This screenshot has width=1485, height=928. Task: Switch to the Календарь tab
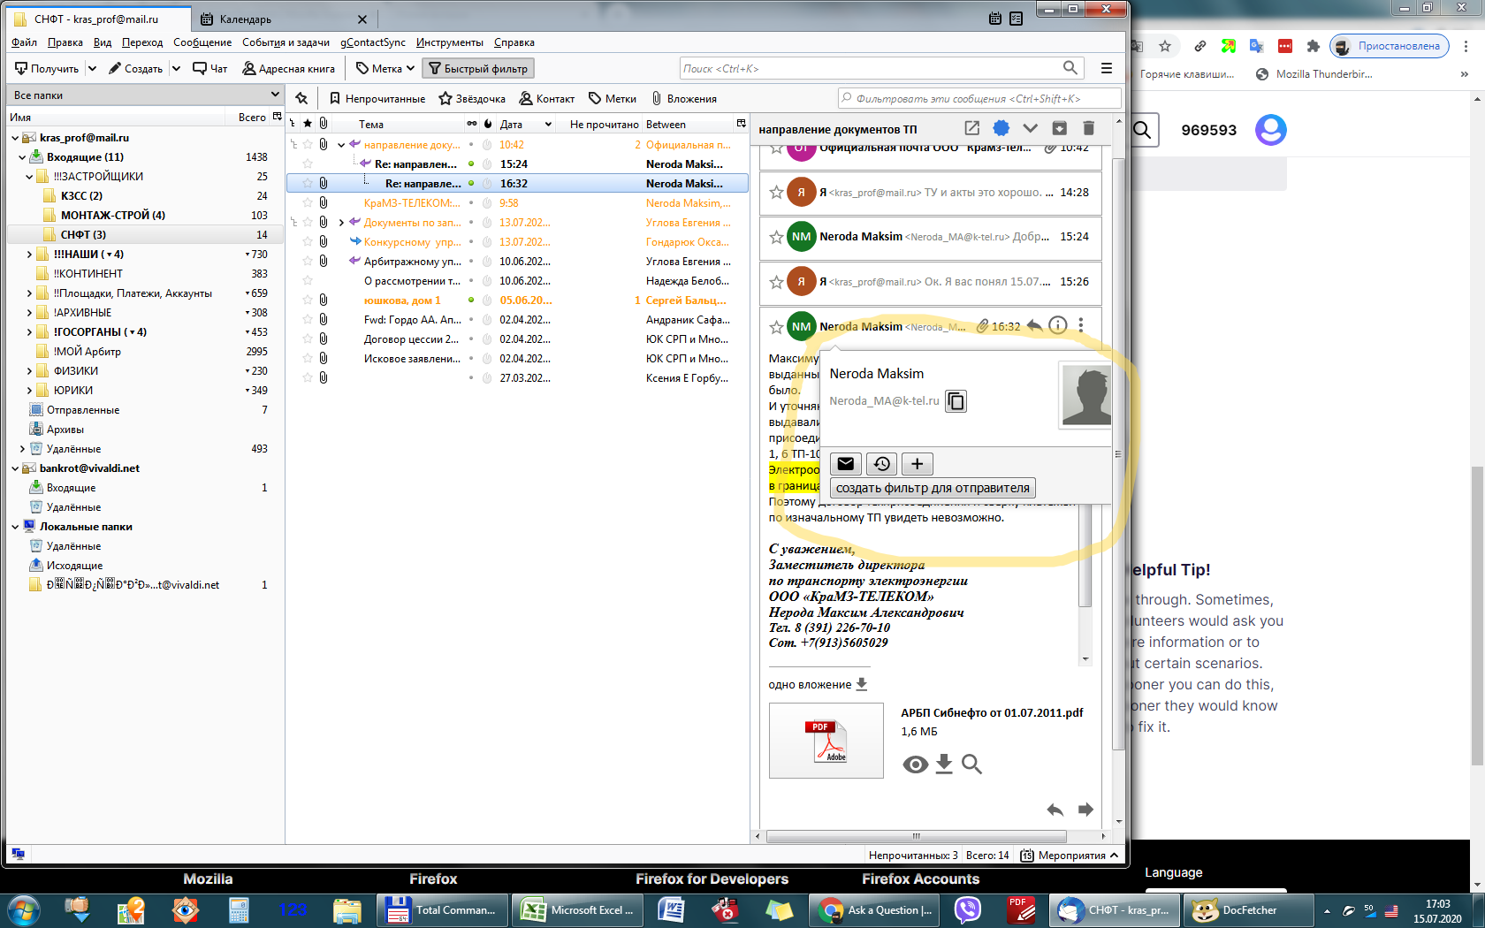click(x=283, y=19)
